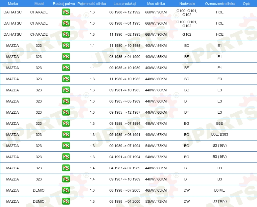Click the lone G102 body cell
Viewport: 257px width, 207px height.
(187, 34)
